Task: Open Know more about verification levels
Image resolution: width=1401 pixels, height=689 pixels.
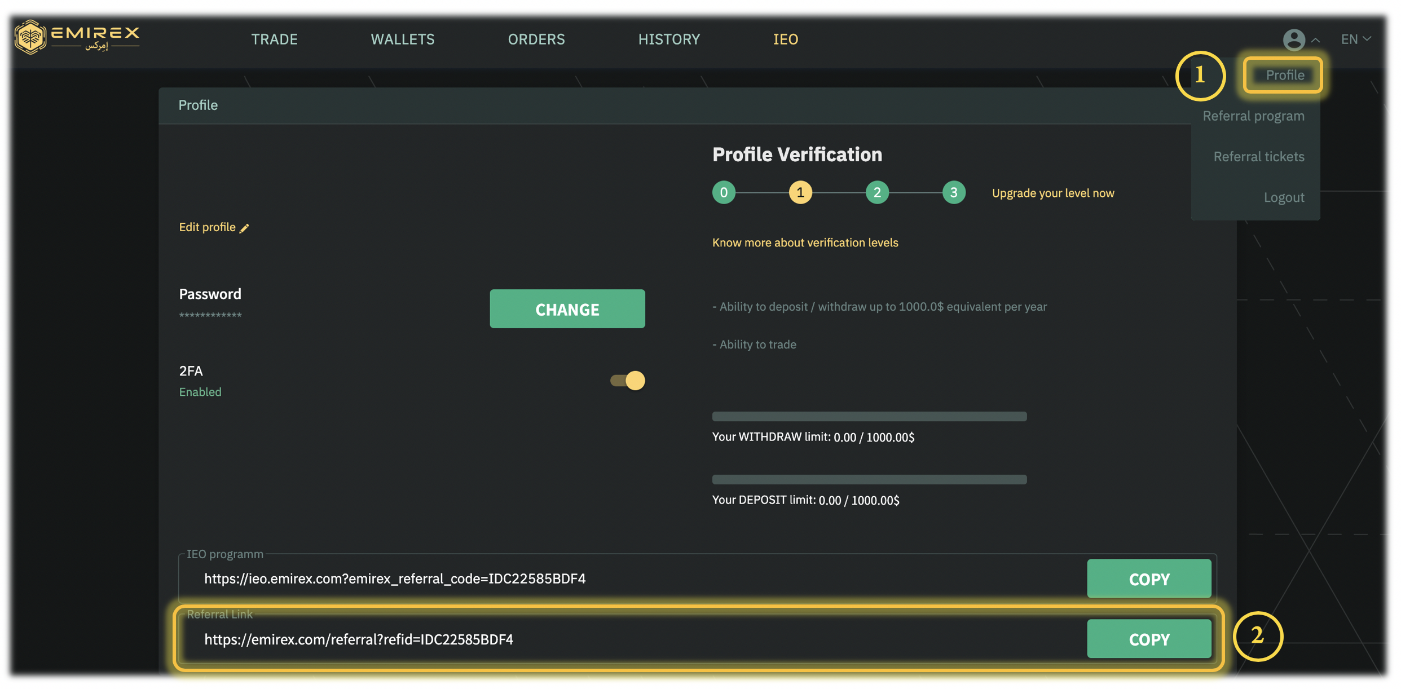Action: click(805, 242)
